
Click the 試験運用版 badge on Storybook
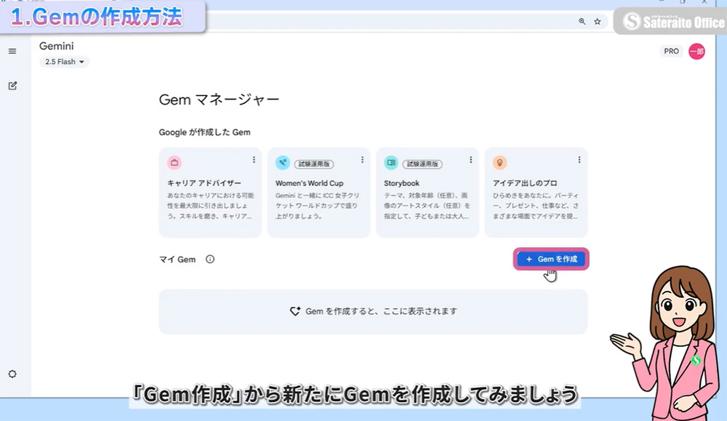pyautogui.click(x=422, y=164)
